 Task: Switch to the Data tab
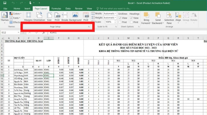[68, 9]
